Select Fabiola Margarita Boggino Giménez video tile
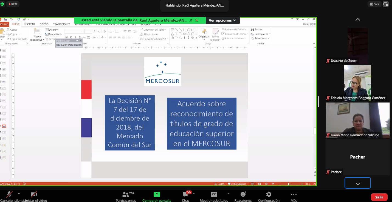Image resolution: width=392 pixels, height=202 pixels. coord(357,83)
